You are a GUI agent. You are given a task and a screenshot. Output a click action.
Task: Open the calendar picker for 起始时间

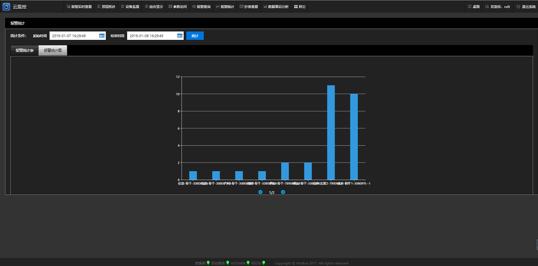[102, 36]
